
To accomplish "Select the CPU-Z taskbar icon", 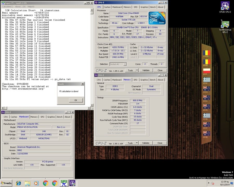I will pos(73,183).
